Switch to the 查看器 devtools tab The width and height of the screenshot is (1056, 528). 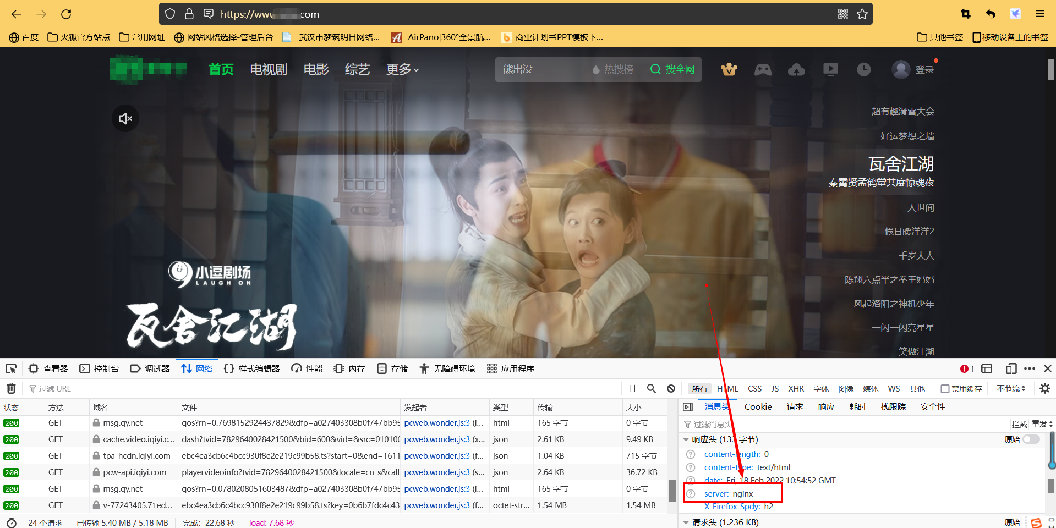(x=48, y=369)
